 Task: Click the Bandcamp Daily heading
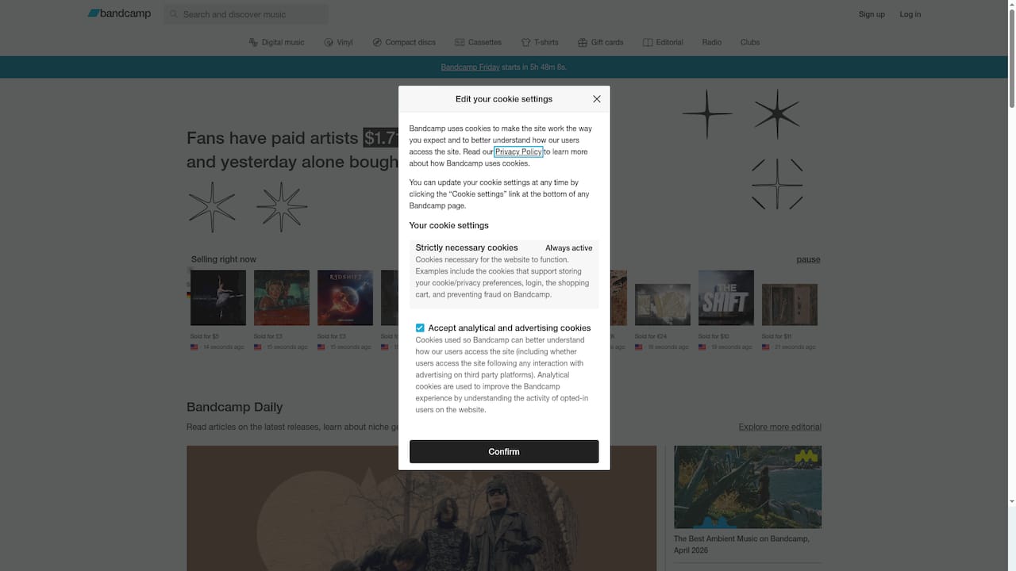234,407
